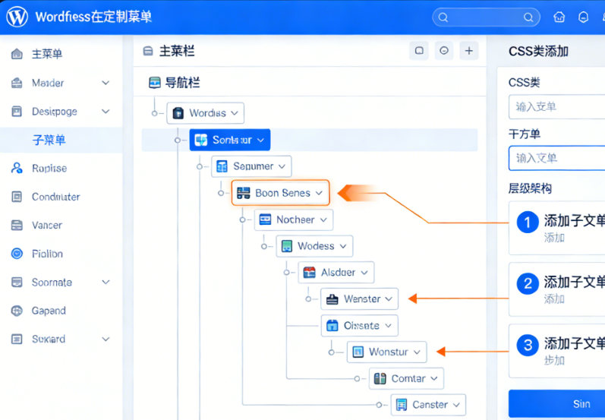Click step 1 添加子文单 card
The height and width of the screenshot is (420, 605).
click(556, 228)
